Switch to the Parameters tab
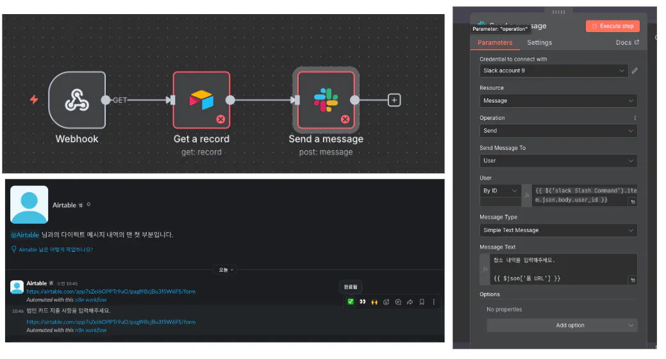 click(495, 42)
